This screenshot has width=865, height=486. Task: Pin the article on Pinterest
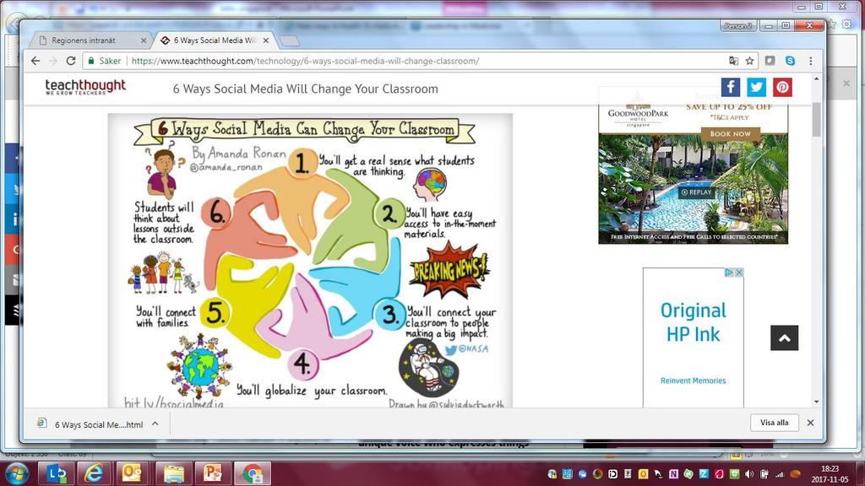click(782, 87)
